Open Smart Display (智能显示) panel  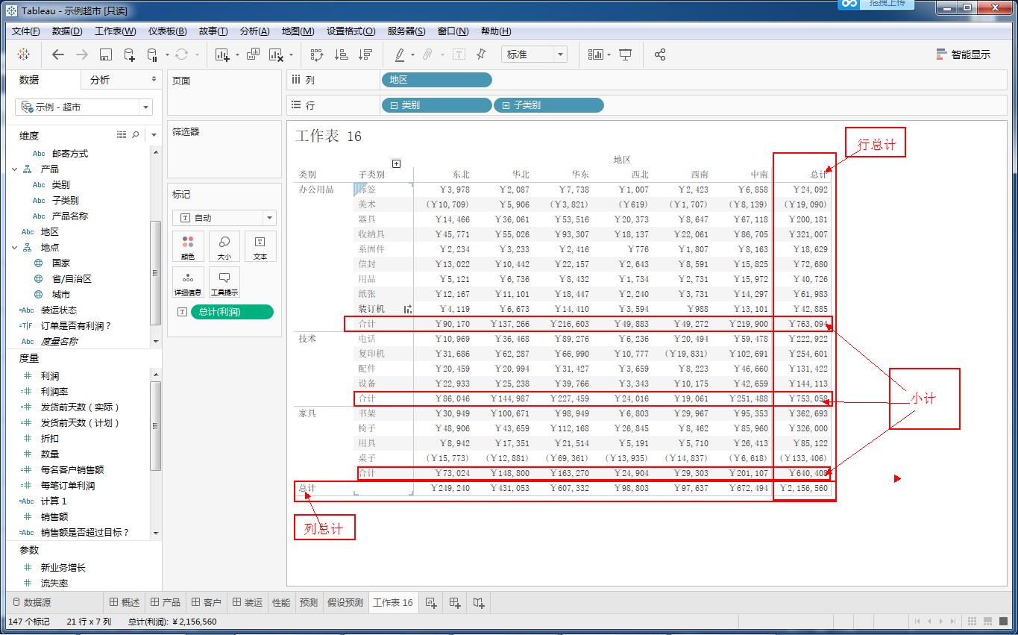click(964, 54)
